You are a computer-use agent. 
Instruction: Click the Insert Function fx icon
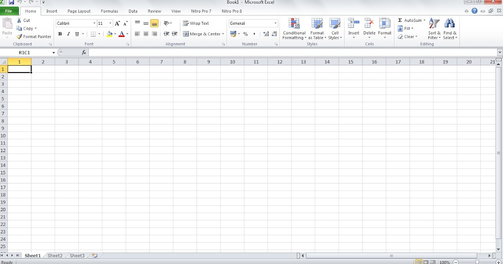click(83, 52)
